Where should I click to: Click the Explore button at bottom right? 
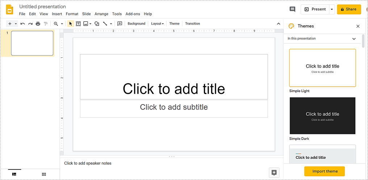coord(274,172)
